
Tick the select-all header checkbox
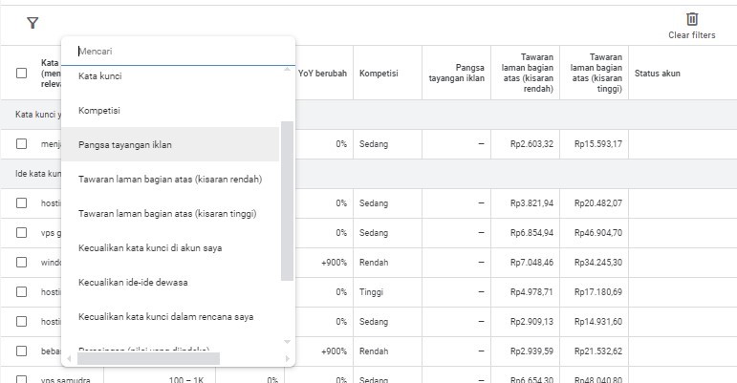tap(22, 73)
